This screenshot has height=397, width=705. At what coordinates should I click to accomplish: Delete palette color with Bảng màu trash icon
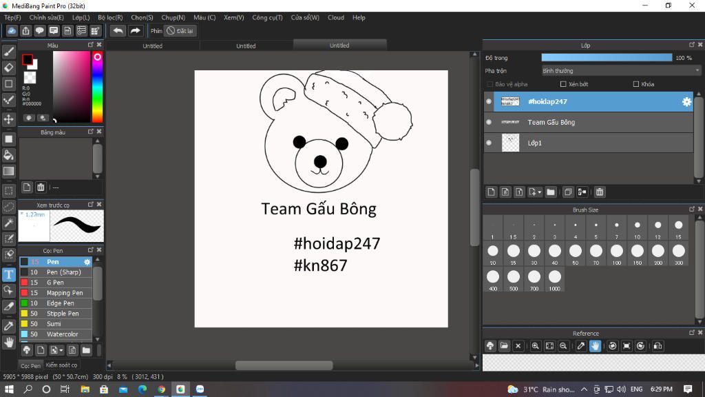pos(41,187)
